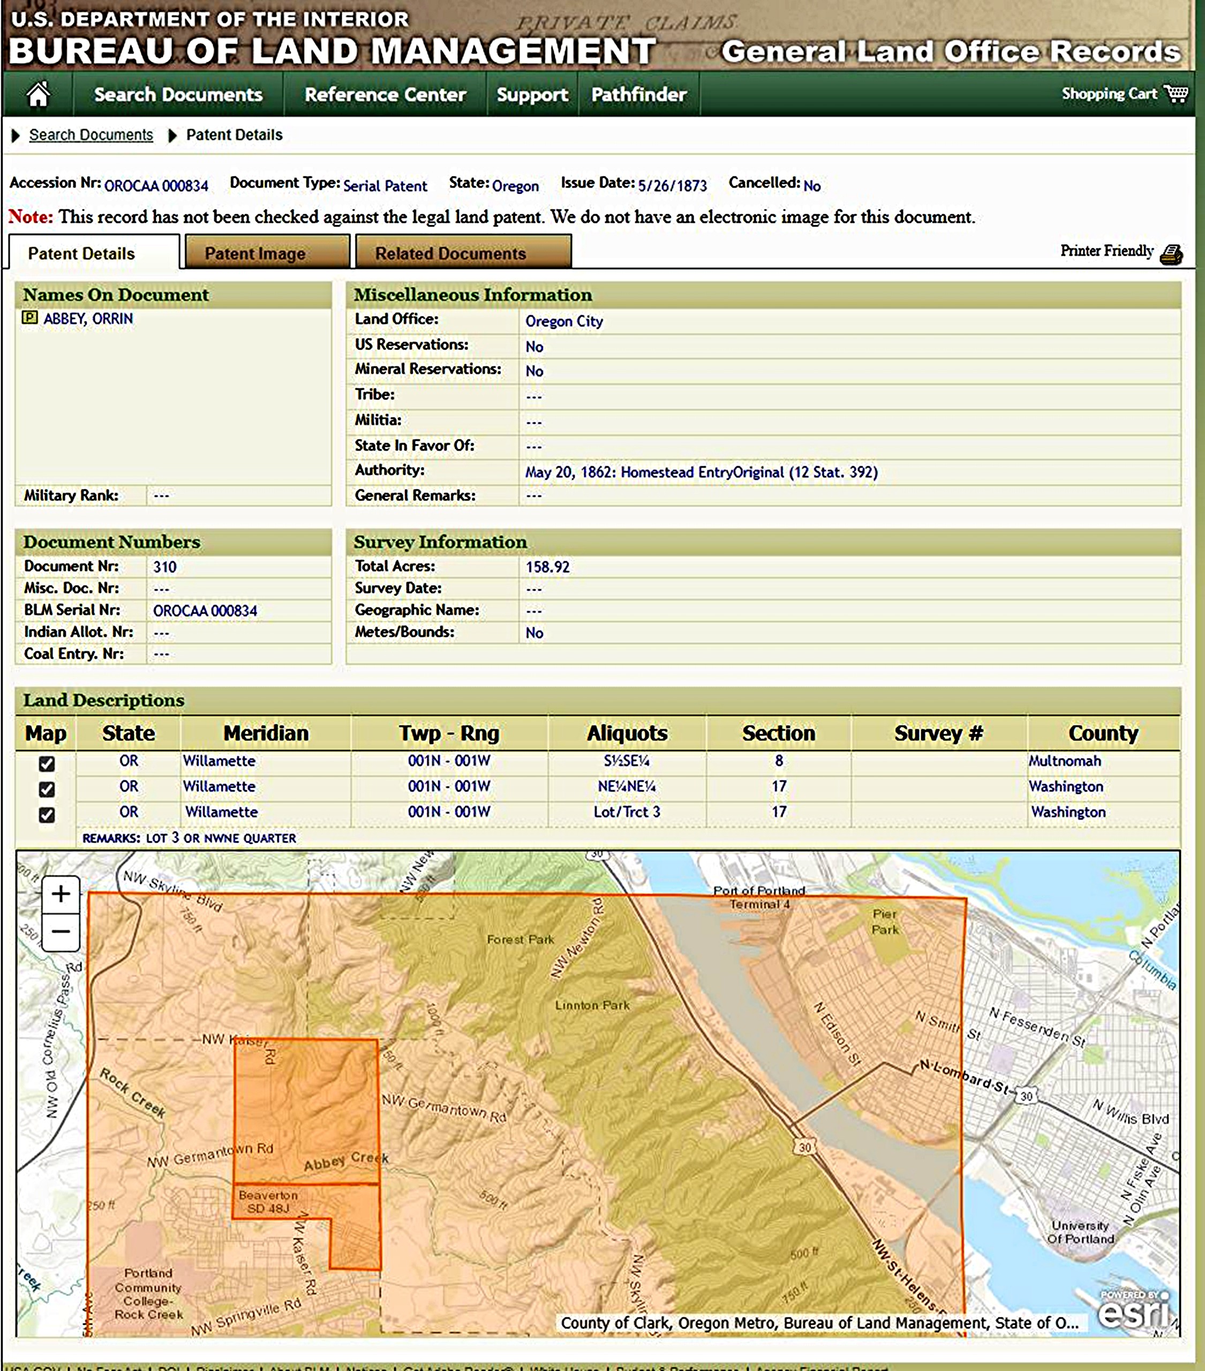Image resolution: width=1205 pixels, height=1371 pixels.
Task: Click the Issue Date 5/26/1873
Action: click(673, 186)
